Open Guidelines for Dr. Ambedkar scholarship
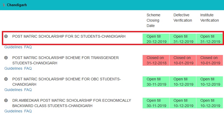Viewport: 224px width, 114px height. pos(13,111)
